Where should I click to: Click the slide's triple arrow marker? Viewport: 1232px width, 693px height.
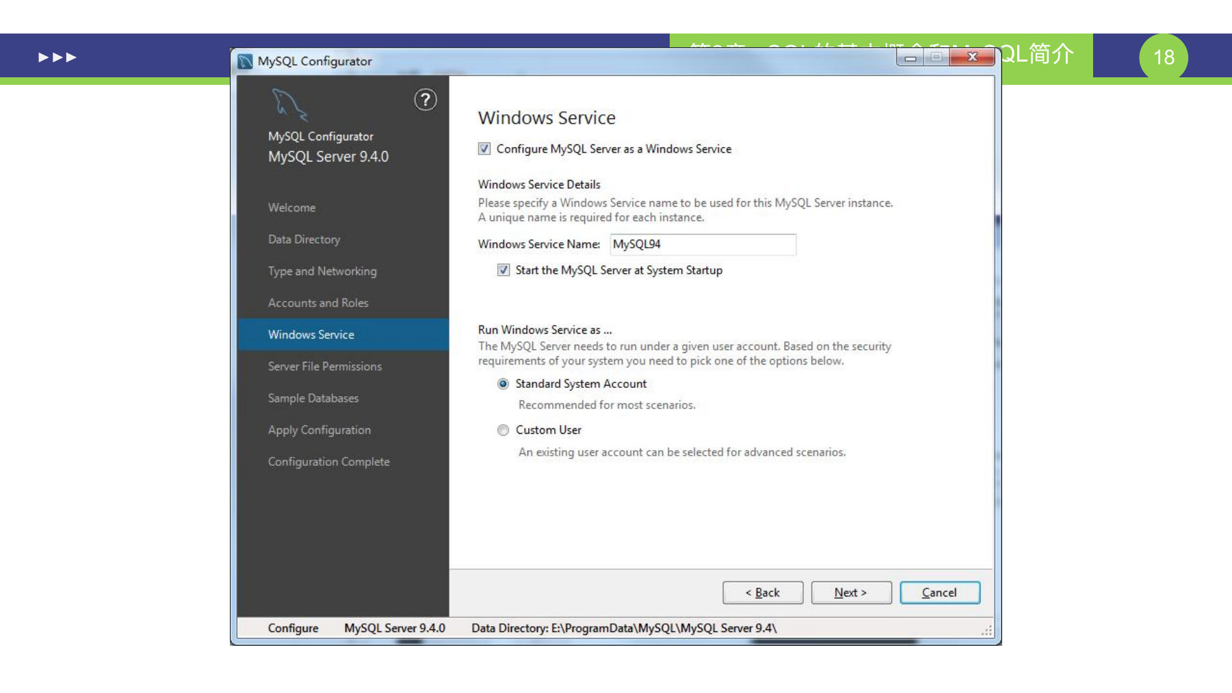(57, 57)
